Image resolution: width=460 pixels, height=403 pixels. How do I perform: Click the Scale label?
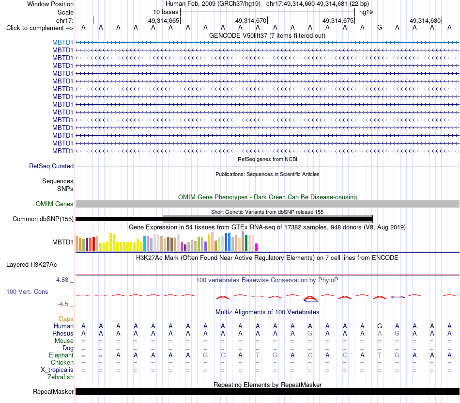point(65,12)
